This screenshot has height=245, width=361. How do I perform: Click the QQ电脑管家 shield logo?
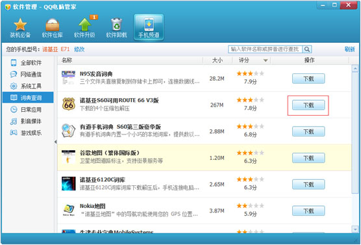(x=8, y=7)
